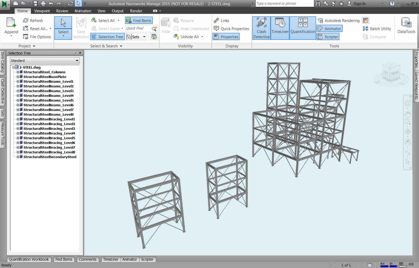Select the Look Around tool in navigation bar
The width and height of the screenshot is (419, 268).
408,142
